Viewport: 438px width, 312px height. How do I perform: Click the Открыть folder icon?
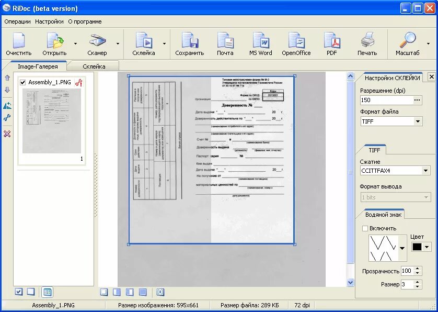(x=54, y=41)
